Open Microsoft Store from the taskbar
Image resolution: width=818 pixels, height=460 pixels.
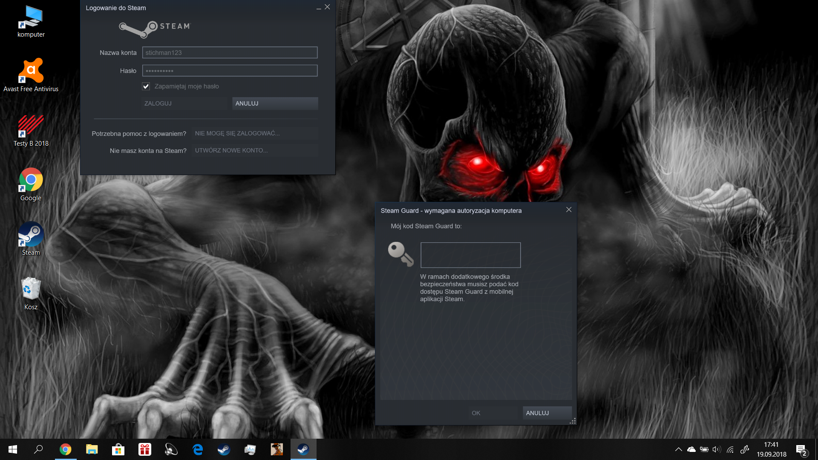pos(118,449)
